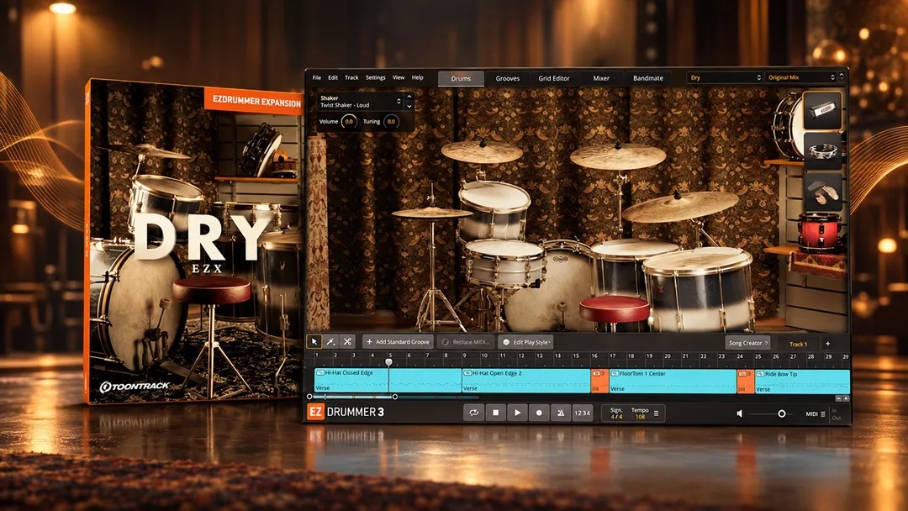Click the crash cymbal on the left

(x=482, y=151)
